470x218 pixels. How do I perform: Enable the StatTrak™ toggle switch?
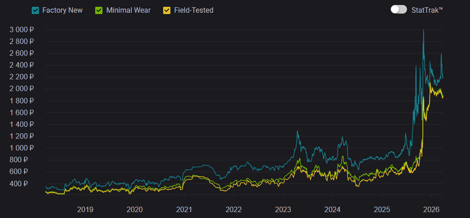(x=398, y=10)
